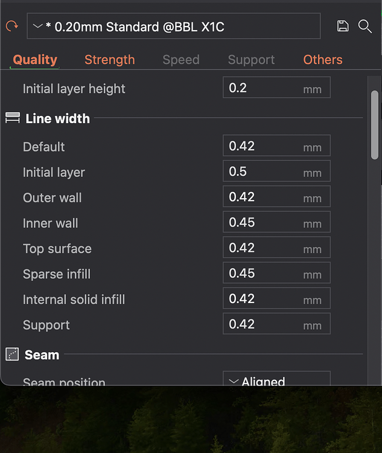The image size is (382, 453).
Task: Go to the Others tab
Action: (323, 60)
